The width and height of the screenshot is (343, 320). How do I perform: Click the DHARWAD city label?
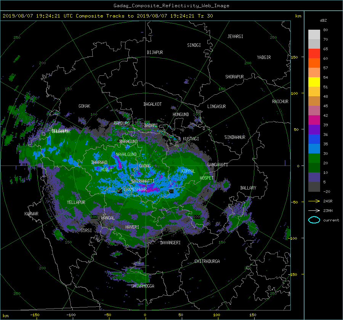(99, 162)
